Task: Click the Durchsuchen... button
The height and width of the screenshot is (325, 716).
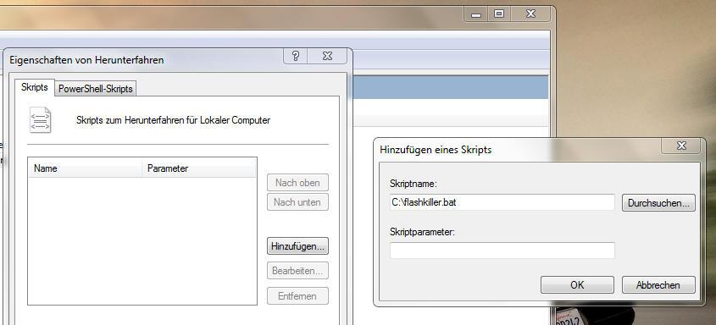Action: [658, 203]
